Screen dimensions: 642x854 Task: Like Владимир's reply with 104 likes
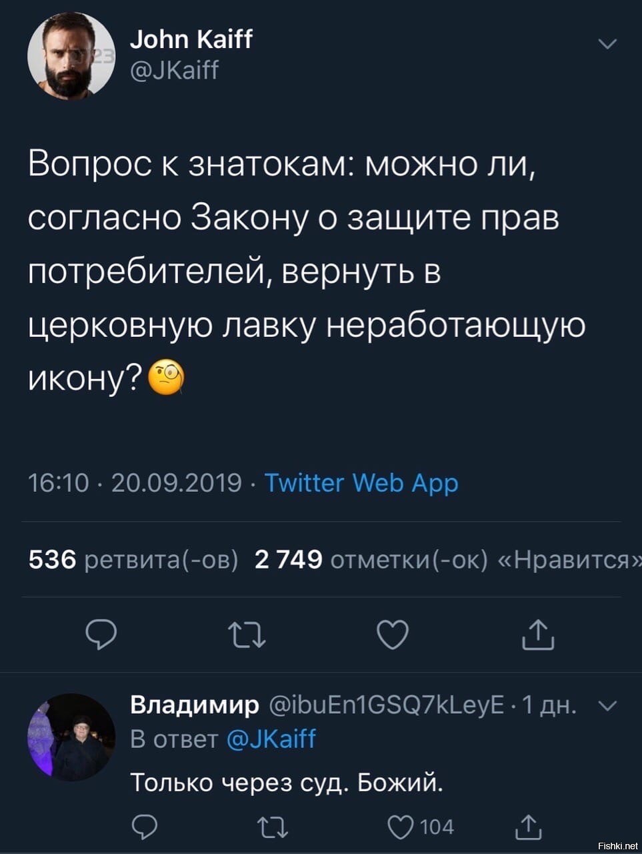pyautogui.click(x=402, y=827)
